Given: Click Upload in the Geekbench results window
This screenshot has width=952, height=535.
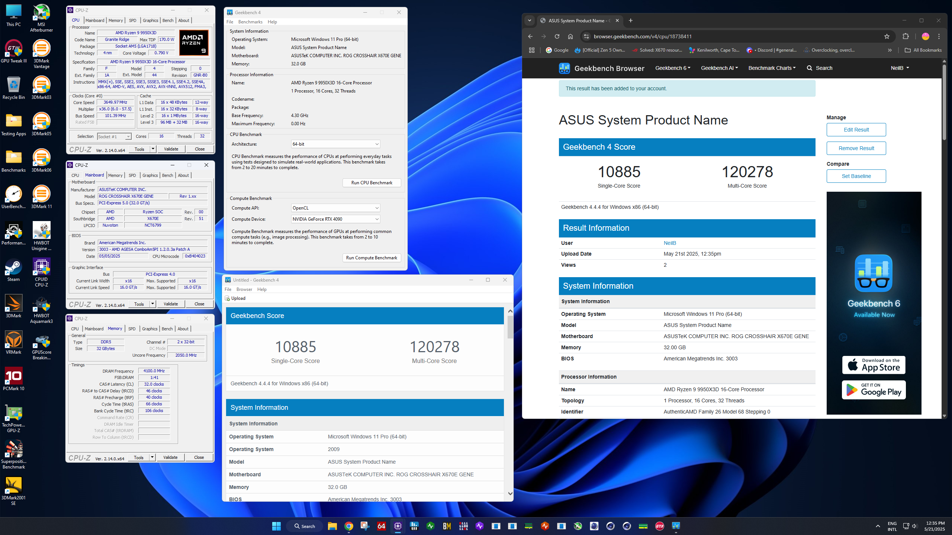Looking at the screenshot, I should tap(235, 298).
